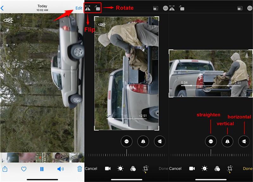Go back using the blue chevron arrow
The height and width of the screenshot is (182, 253).
[x=2, y=9]
